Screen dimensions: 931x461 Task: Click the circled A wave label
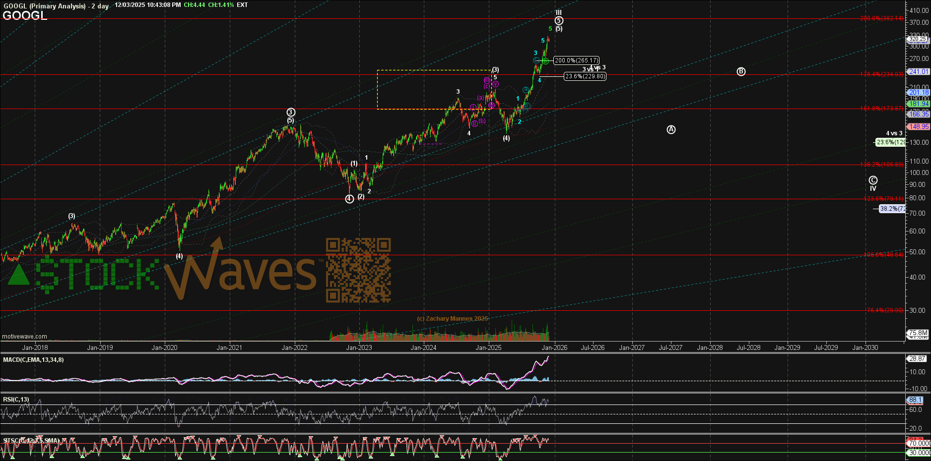point(671,129)
